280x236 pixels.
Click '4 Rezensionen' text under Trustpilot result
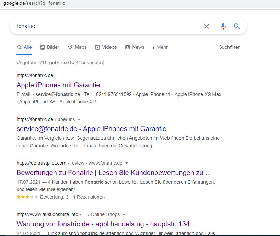pos(89,197)
